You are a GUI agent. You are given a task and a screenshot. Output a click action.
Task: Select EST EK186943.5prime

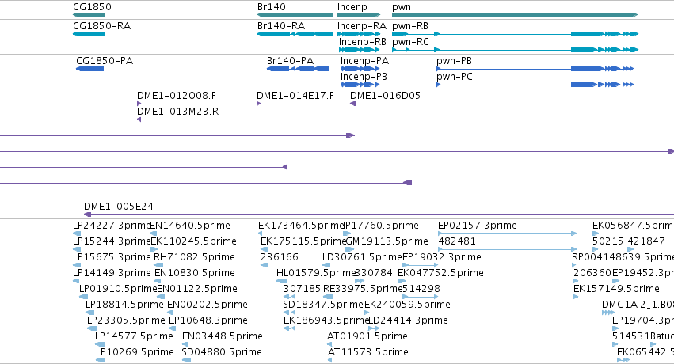tap(326, 320)
